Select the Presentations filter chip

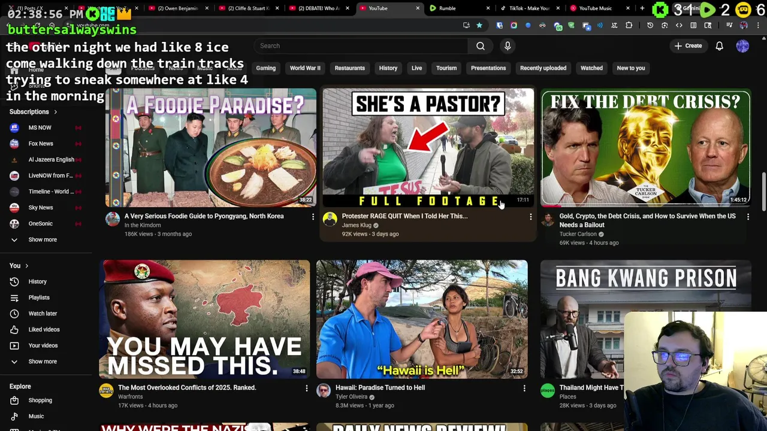(488, 68)
